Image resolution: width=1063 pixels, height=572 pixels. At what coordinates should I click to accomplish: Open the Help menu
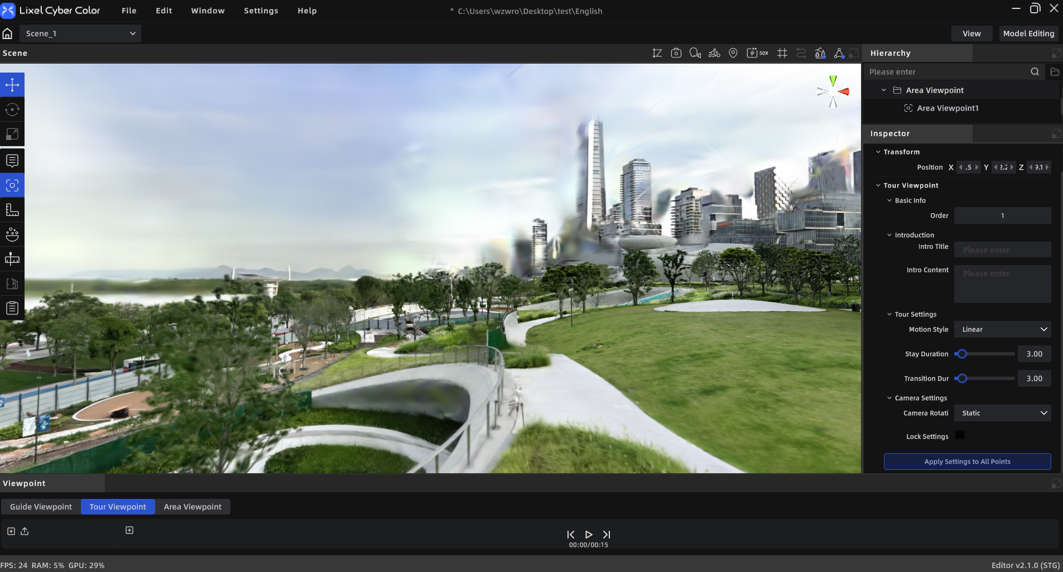point(307,11)
